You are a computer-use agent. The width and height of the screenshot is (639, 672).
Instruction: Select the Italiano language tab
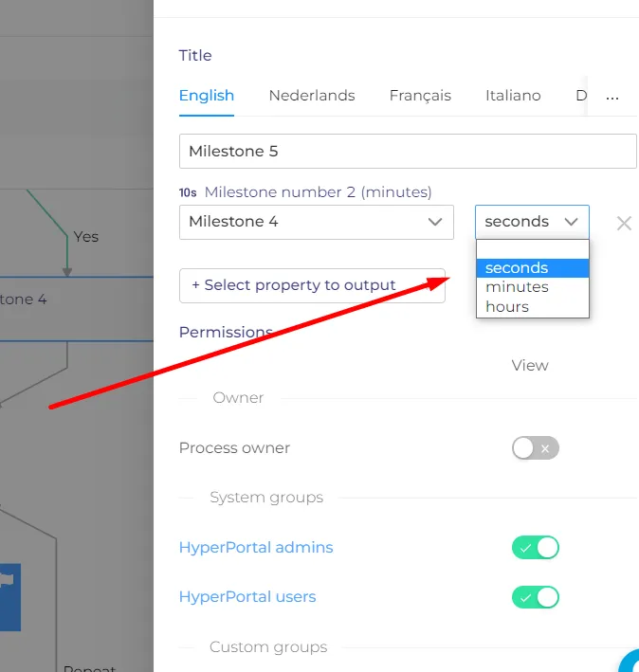pos(513,96)
